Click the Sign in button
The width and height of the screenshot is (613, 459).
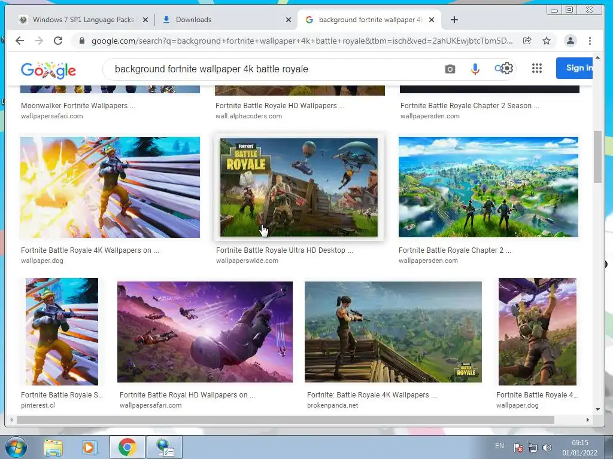574,68
